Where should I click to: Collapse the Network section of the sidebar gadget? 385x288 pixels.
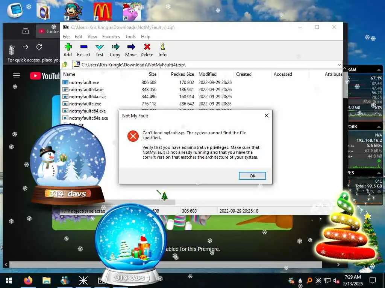coord(379,127)
